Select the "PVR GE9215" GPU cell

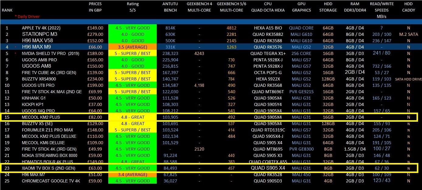pyautogui.click(x=301, y=92)
